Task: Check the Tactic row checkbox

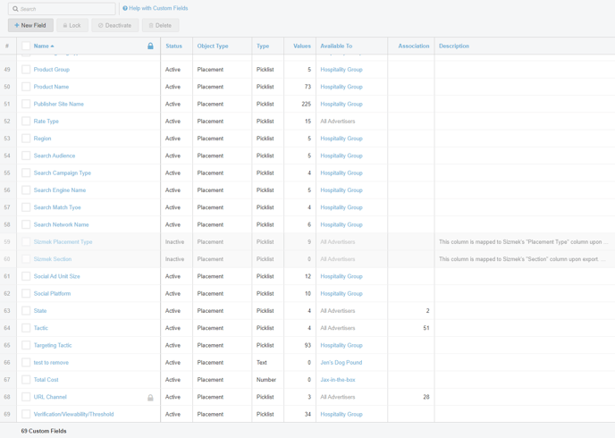Action: click(26, 328)
